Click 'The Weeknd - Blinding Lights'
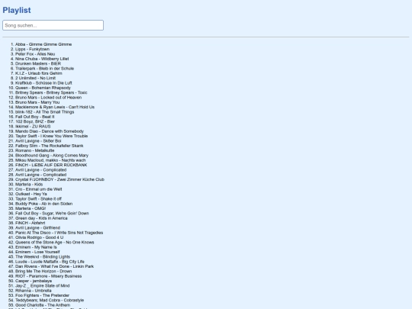Viewport: 412px width, 309px height. (43, 256)
